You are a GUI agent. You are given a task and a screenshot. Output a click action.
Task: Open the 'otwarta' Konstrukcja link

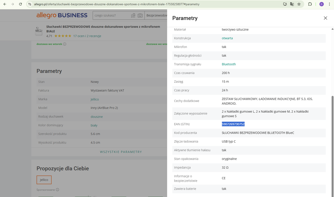227,38
